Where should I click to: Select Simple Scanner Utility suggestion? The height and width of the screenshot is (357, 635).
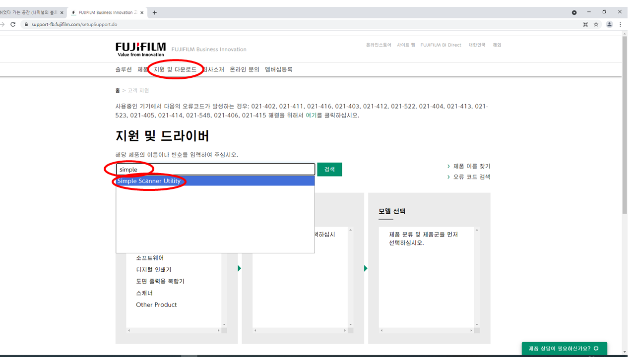pos(215,181)
